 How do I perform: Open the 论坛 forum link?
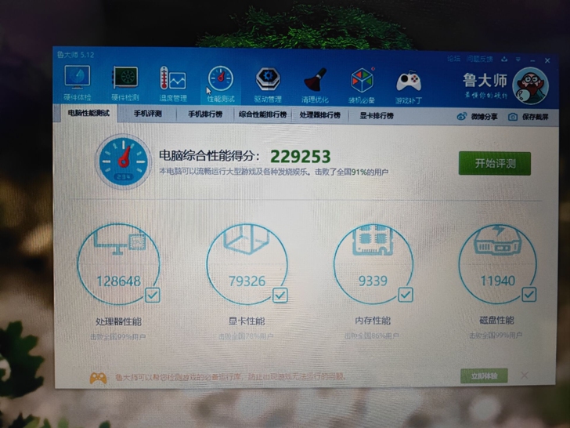coord(453,59)
